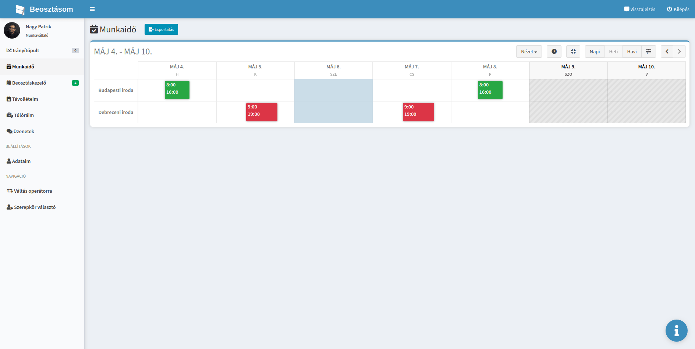The image size is (695, 349).
Task: Click the compress view icon button
Action: 573,51
